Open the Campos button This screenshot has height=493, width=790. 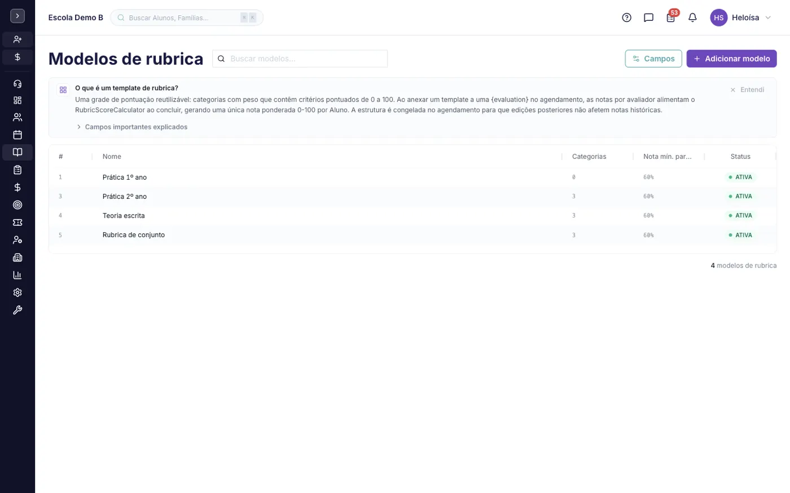[x=653, y=59]
